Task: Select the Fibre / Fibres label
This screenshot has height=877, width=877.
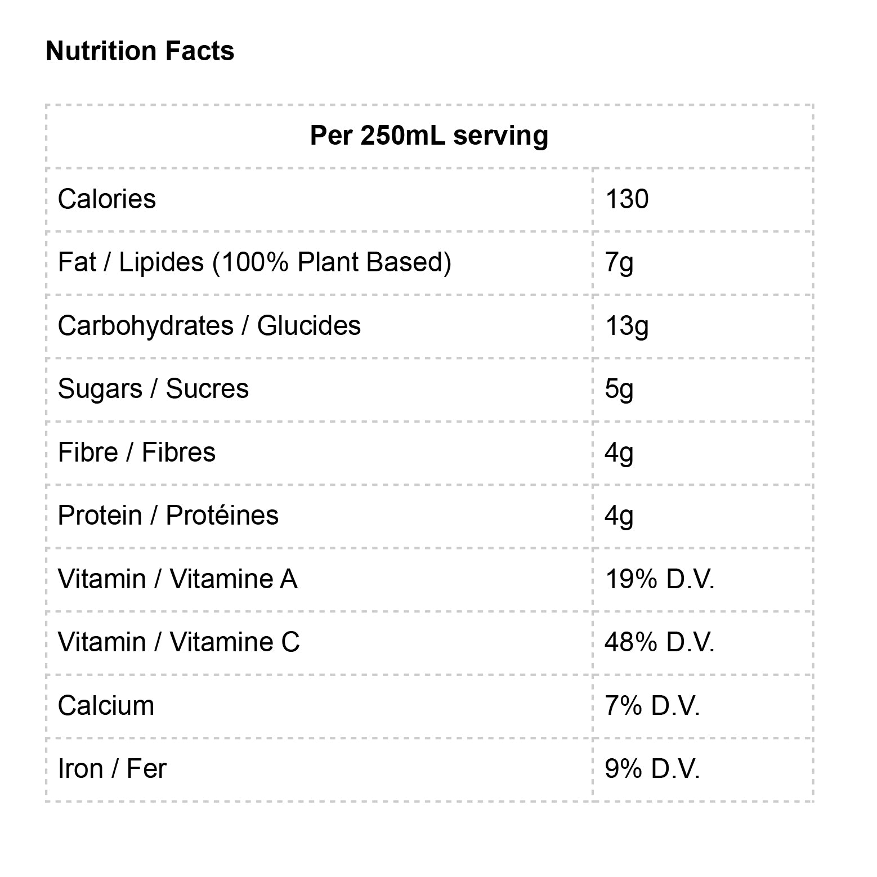Action: [x=137, y=453]
